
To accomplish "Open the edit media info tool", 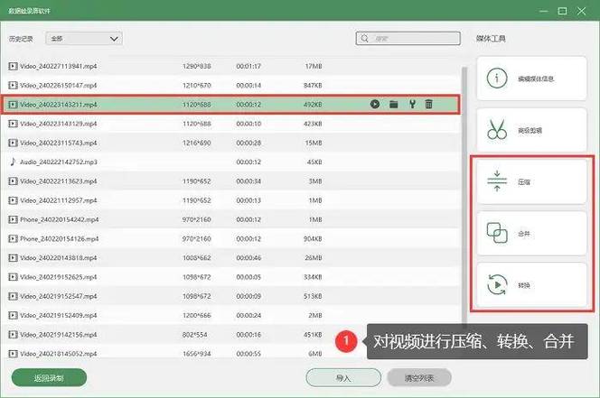I will [x=531, y=79].
